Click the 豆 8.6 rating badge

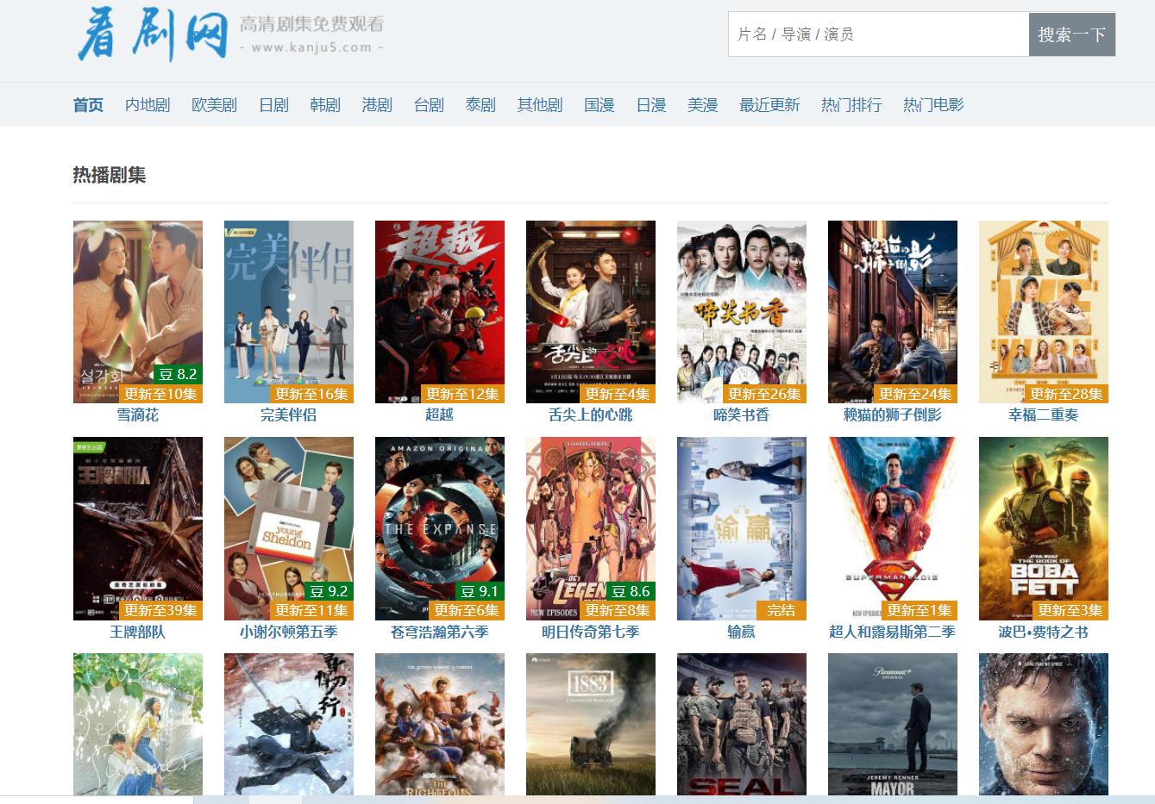coord(631,591)
